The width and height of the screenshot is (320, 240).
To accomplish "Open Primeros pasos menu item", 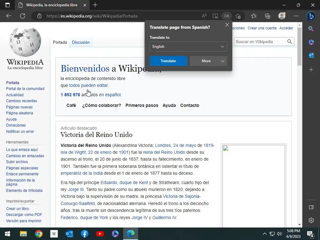I will (142, 105).
